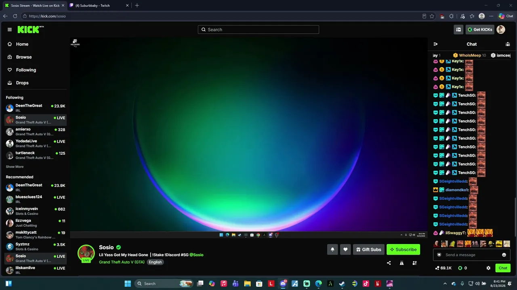Open browser settings and more menu

(492, 16)
